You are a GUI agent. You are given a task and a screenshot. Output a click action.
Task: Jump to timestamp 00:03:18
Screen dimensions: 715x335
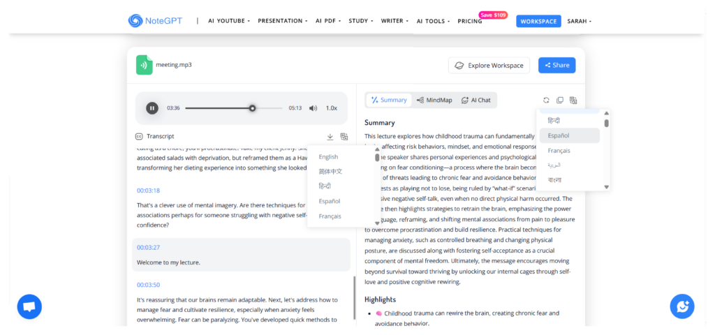148,191
